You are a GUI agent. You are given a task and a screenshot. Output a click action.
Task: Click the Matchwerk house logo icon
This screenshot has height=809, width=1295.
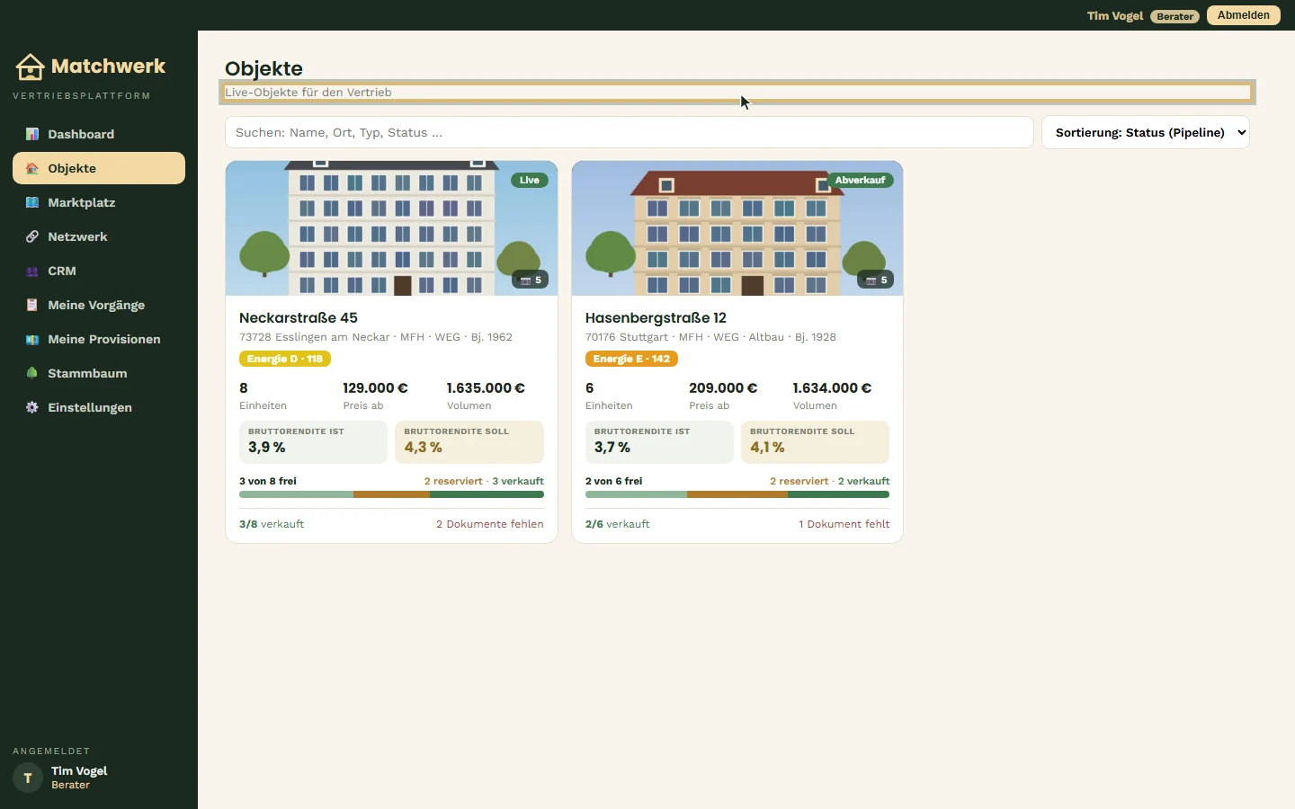click(x=30, y=67)
